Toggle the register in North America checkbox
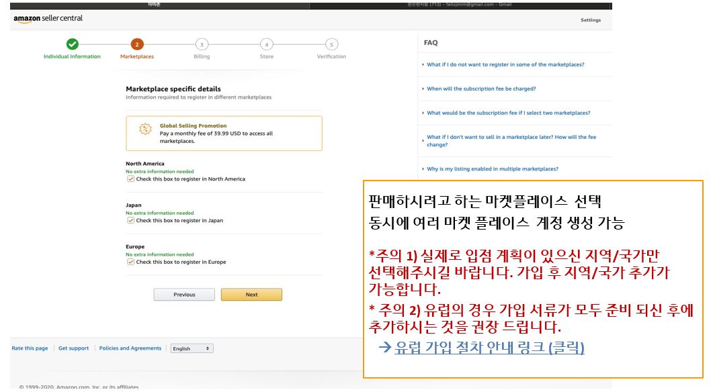This screenshot has height=392, width=711. click(x=130, y=179)
